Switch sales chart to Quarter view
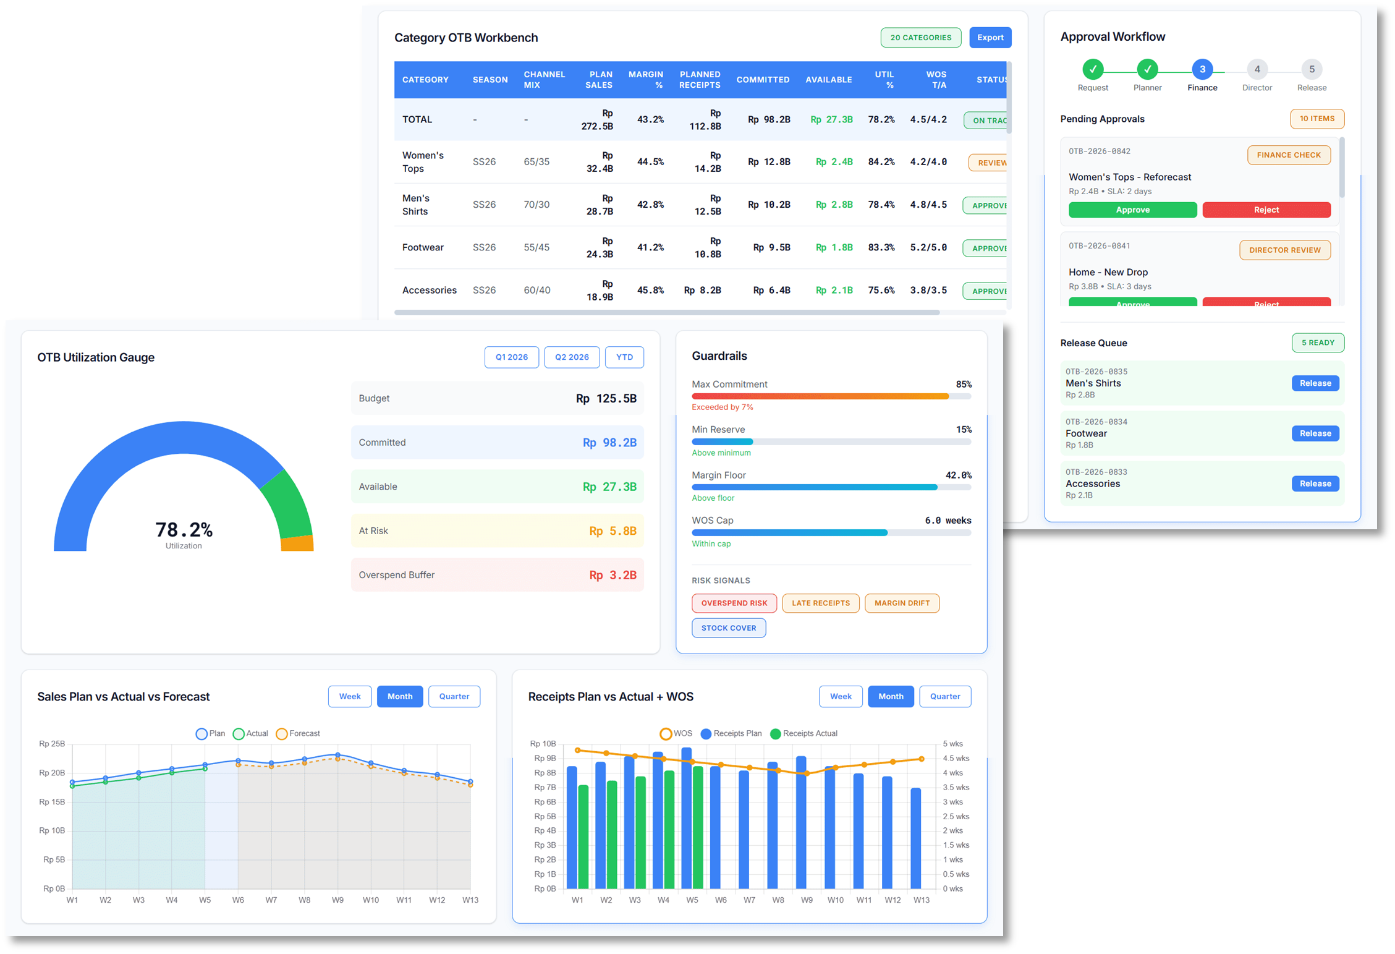The image size is (1395, 954). point(454,696)
